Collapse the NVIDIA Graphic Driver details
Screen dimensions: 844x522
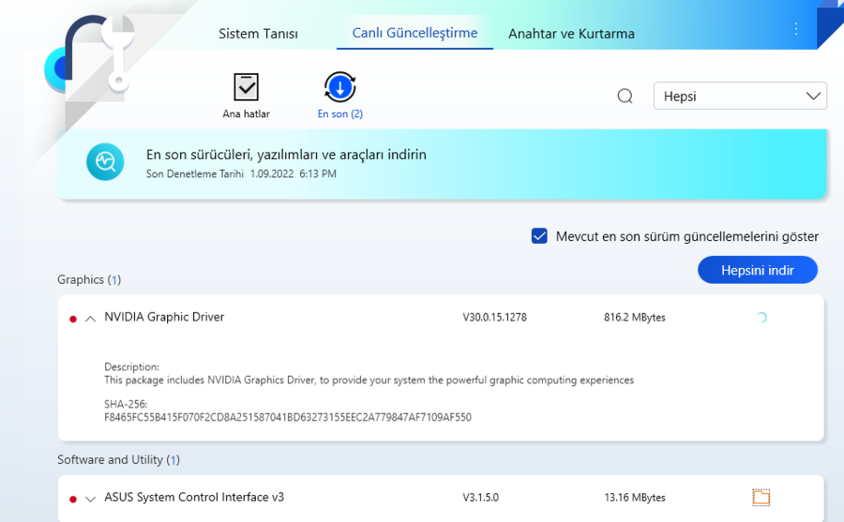[90, 319]
